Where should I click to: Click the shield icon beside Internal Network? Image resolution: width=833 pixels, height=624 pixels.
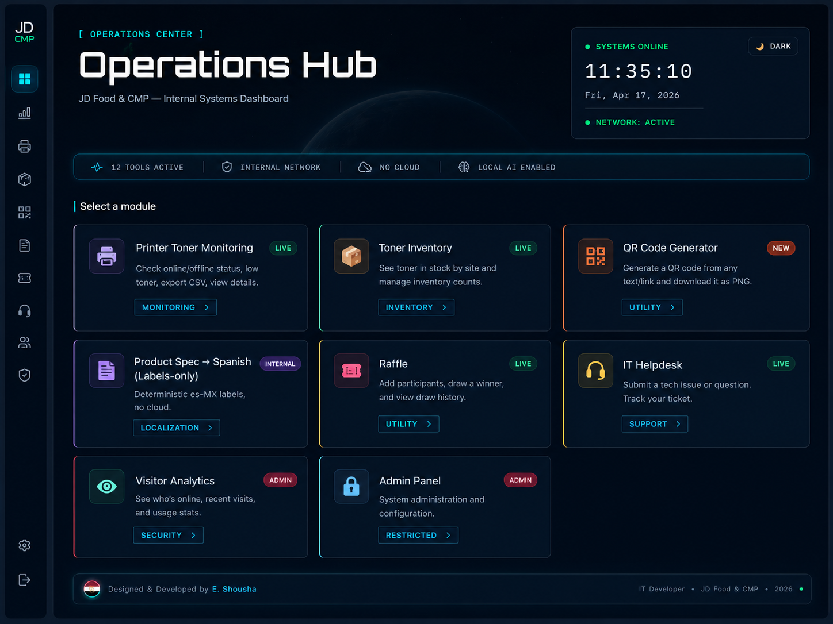[x=227, y=167]
